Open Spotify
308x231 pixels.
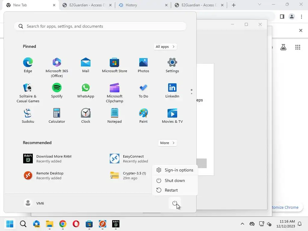pyautogui.click(x=57, y=91)
